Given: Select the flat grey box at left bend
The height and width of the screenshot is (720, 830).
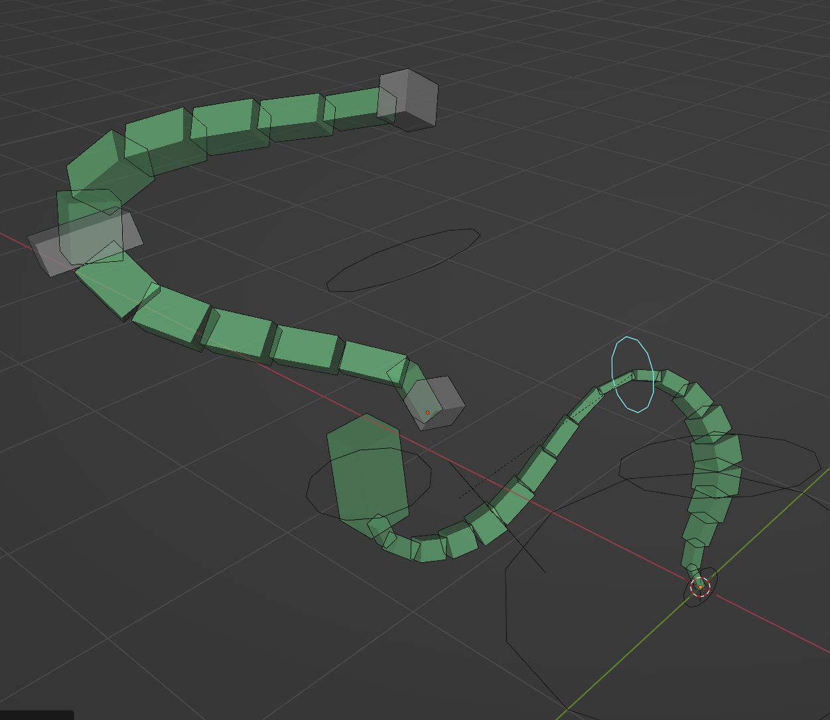Looking at the screenshot, I should click(85, 242).
